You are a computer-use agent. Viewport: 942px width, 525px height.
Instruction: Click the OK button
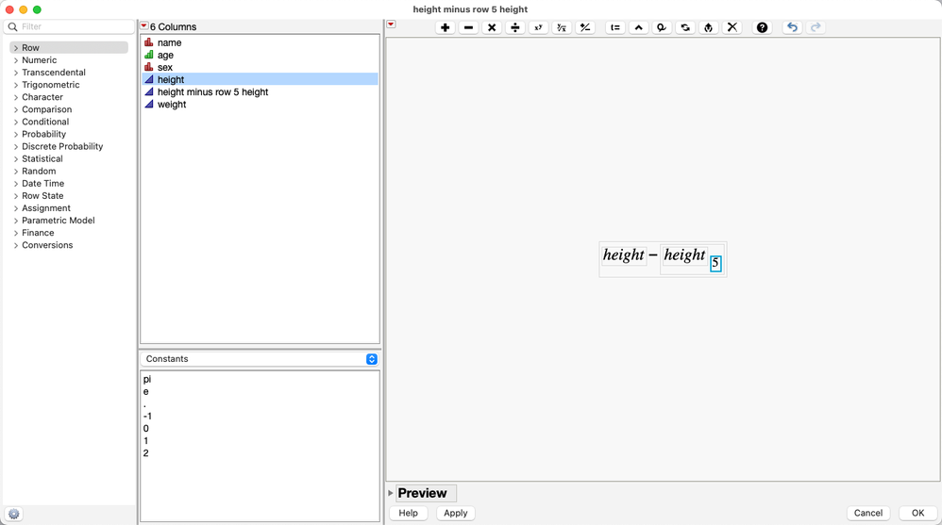click(x=917, y=513)
